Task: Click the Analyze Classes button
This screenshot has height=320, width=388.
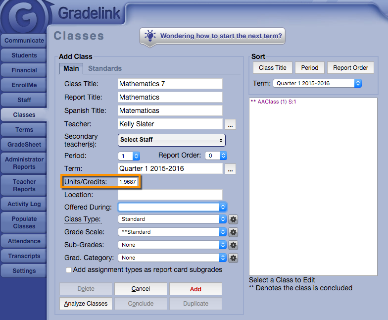Action: 86,304
